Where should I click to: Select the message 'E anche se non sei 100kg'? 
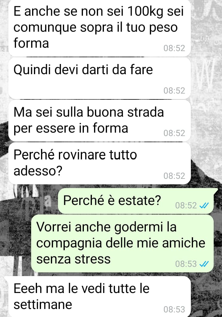pos(100,28)
